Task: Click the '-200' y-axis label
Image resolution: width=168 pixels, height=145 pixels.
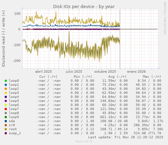Action: (x=17, y=61)
